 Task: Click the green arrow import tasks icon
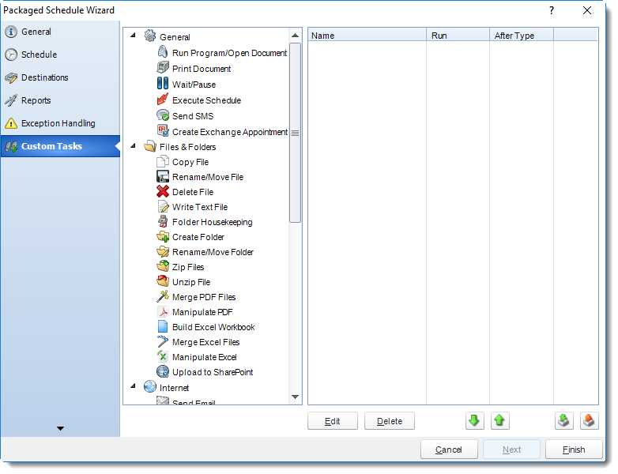564,421
